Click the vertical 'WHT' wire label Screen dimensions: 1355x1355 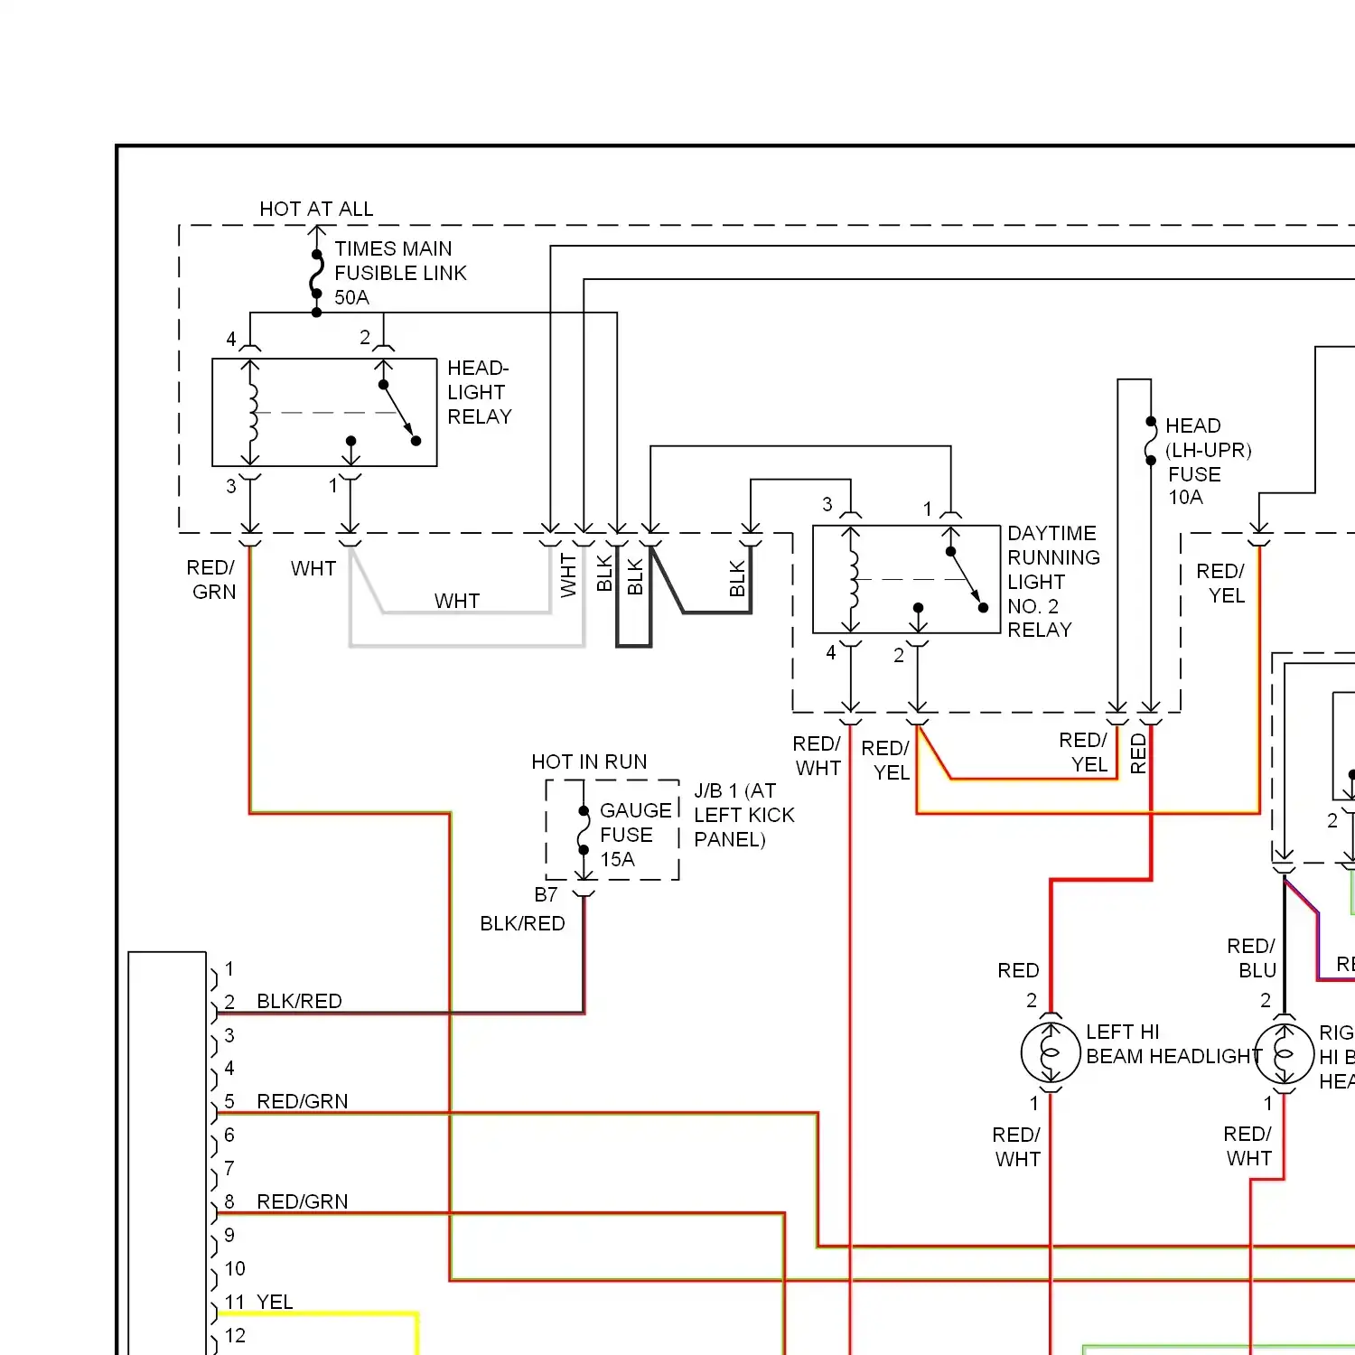tap(568, 575)
